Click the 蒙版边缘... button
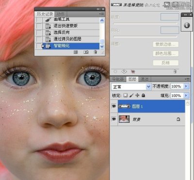This screenshot has height=180, width=194. coord(166,44)
